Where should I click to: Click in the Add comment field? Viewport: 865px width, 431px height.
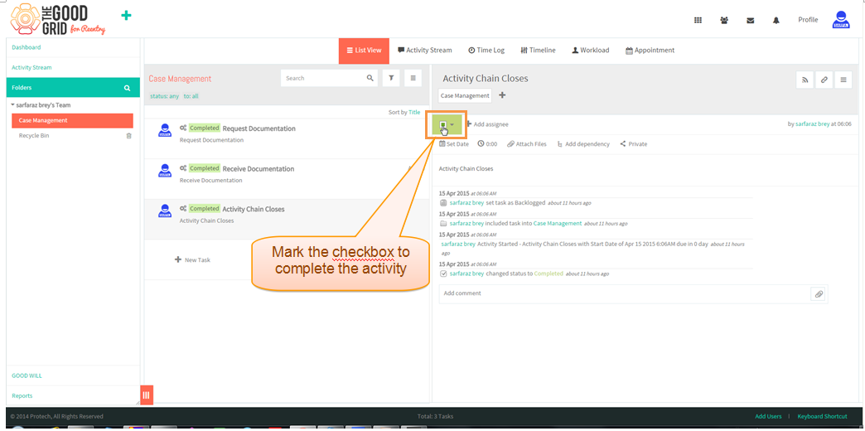point(623,293)
